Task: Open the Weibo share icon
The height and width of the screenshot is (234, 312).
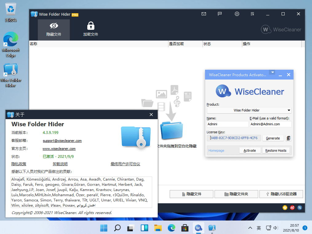Action: tap(292, 208)
